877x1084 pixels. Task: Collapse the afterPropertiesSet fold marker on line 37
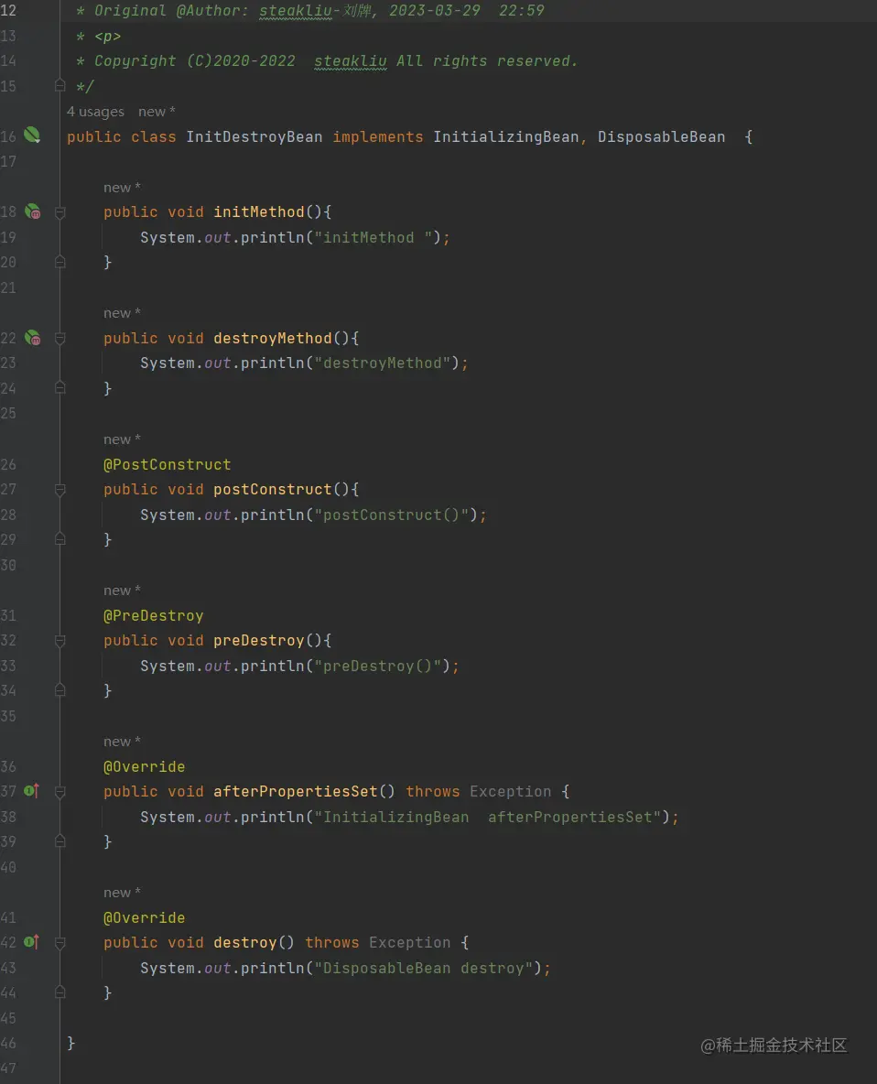tap(60, 792)
